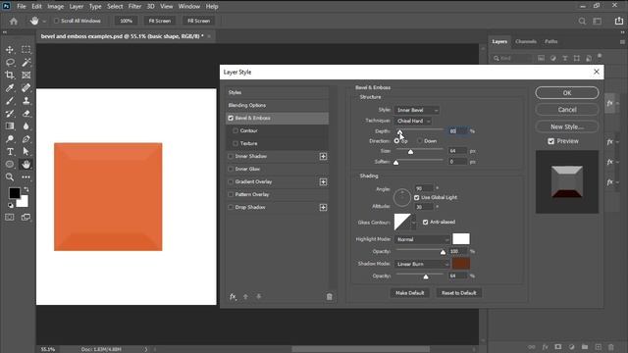Click the New Style button
The height and width of the screenshot is (353, 628).
pos(567,126)
